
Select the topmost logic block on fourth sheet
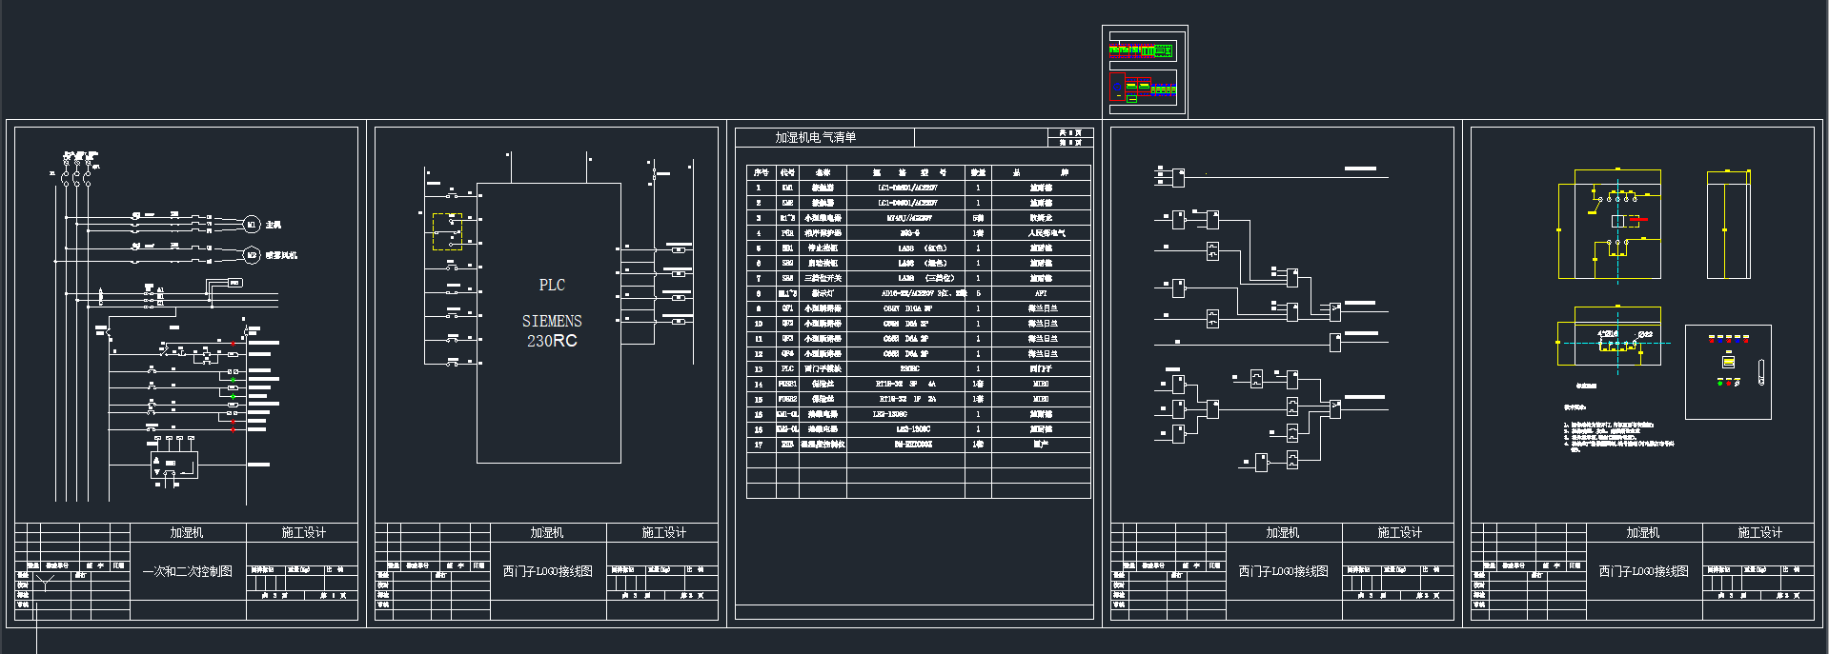pos(1179,176)
